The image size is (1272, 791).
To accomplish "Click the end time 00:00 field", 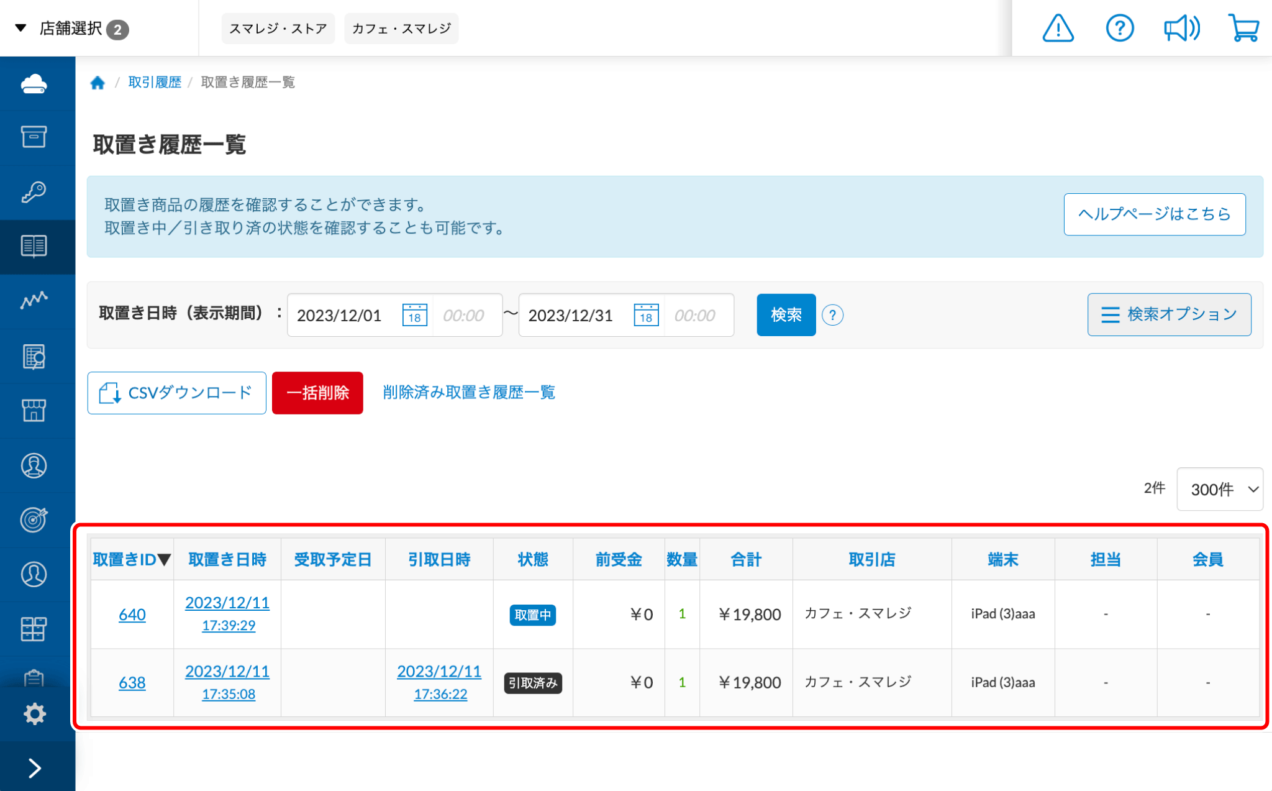I will point(698,315).
